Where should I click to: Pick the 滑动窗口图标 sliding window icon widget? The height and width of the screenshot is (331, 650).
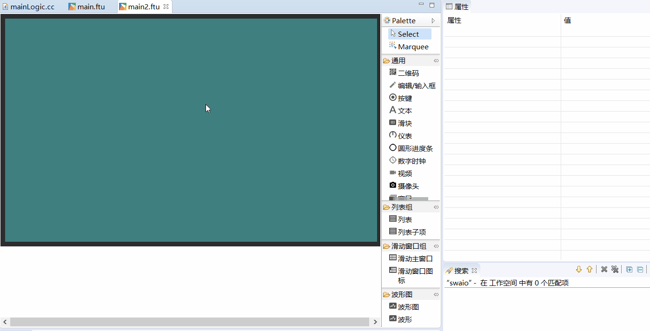coord(411,276)
